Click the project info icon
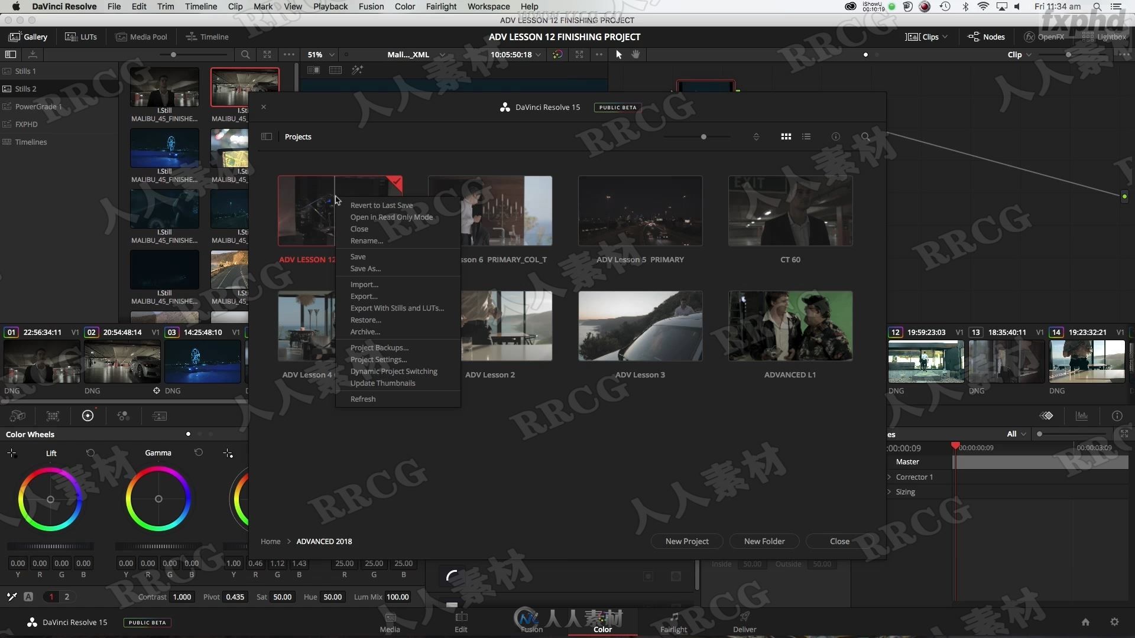 (836, 136)
